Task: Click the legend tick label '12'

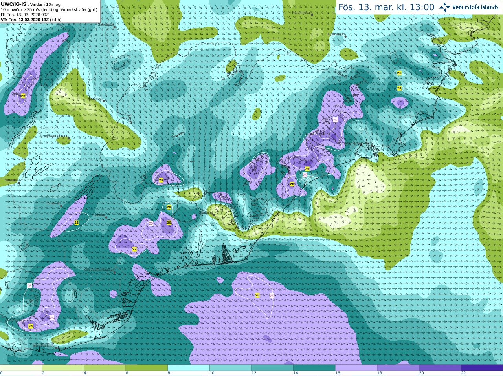Action: point(254,373)
